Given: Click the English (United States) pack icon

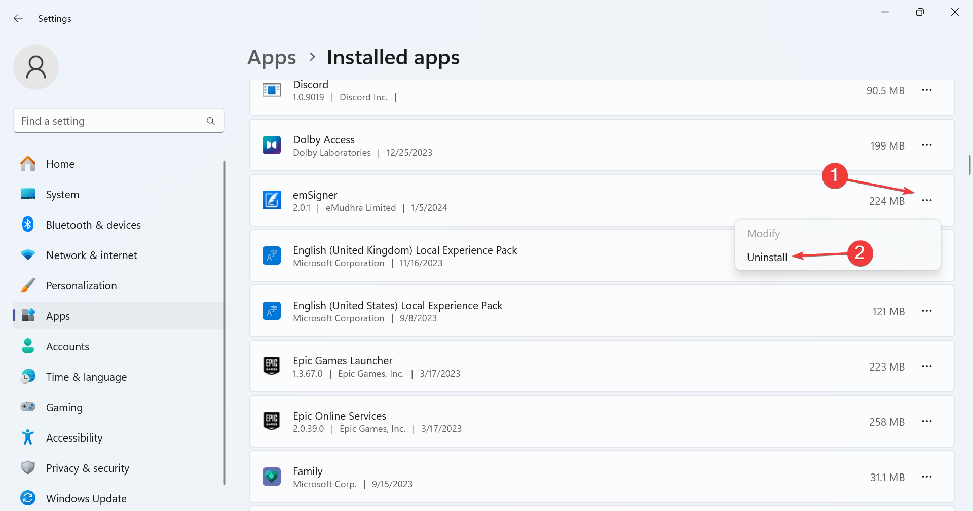Looking at the screenshot, I should 272,311.
